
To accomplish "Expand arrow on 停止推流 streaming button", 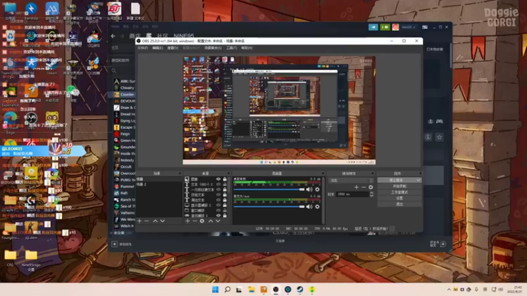I will point(418,180).
